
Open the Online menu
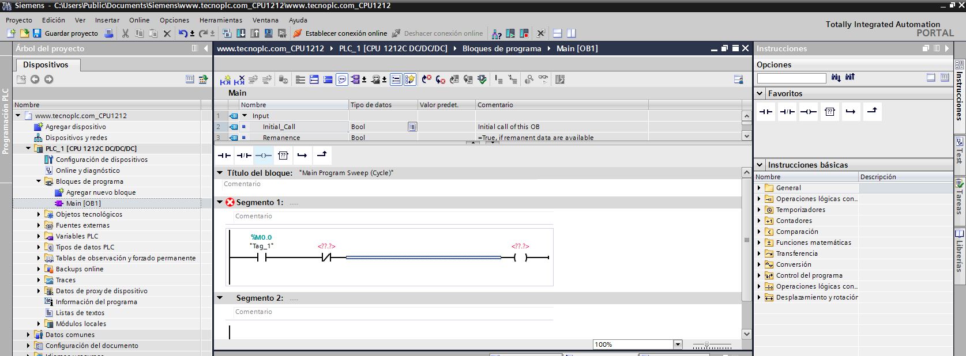pos(139,20)
